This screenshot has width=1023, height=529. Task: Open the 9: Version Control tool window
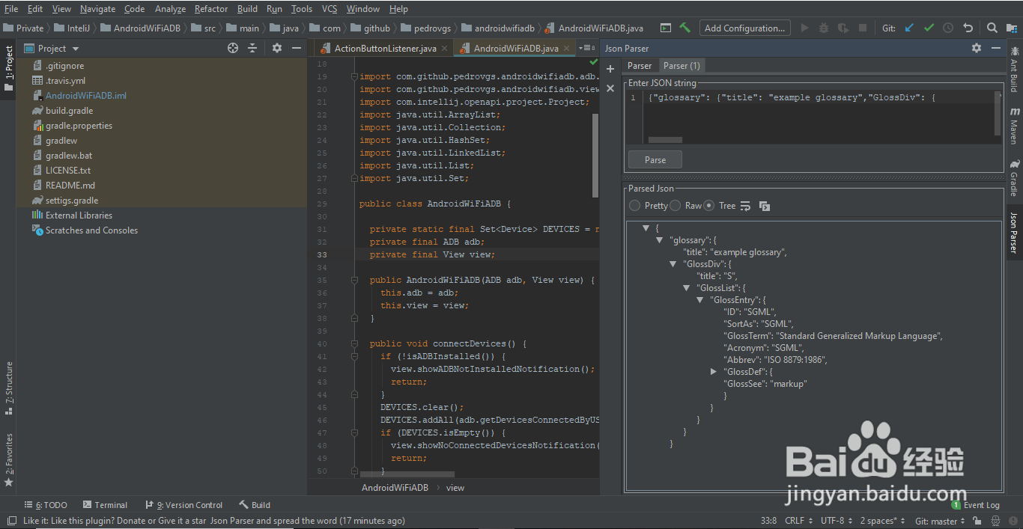point(183,505)
